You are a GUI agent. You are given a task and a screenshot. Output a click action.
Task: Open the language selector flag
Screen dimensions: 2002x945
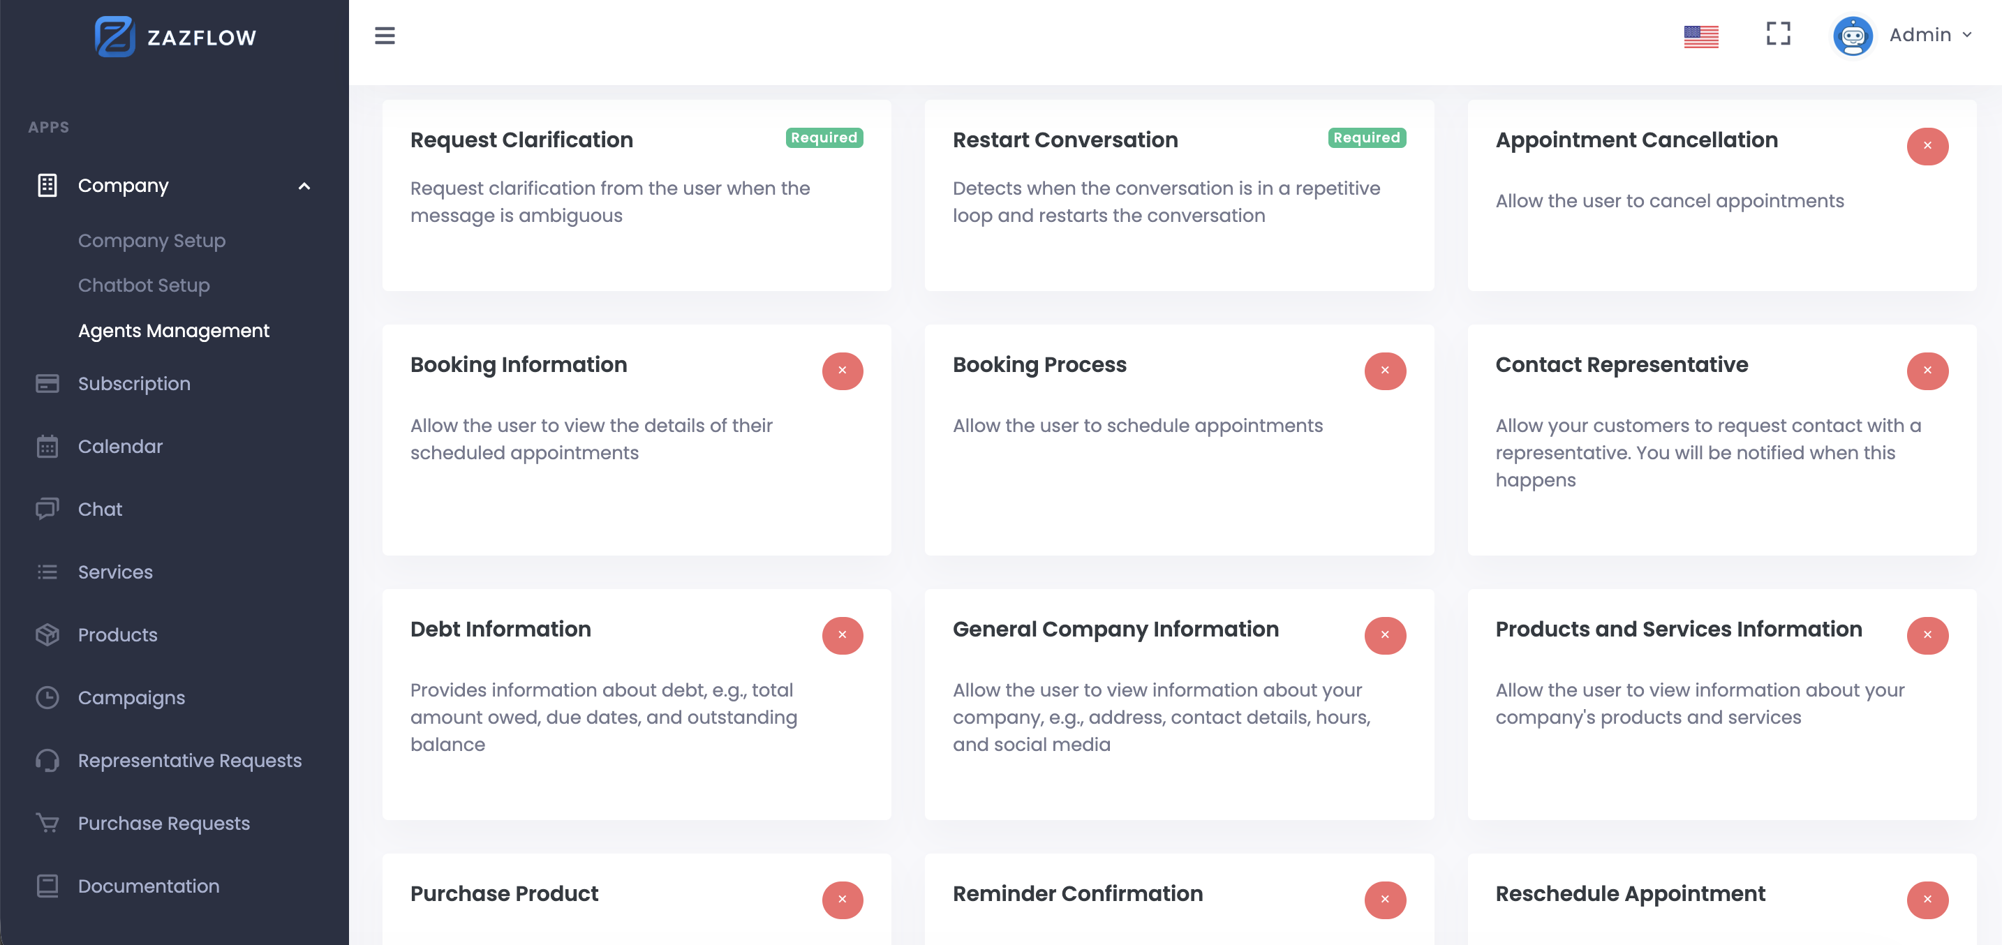[1701, 35]
